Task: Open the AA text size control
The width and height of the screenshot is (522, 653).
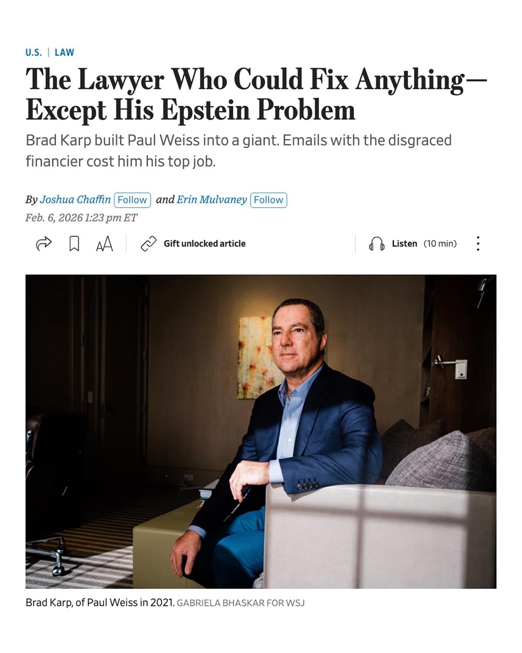Action: tap(104, 243)
